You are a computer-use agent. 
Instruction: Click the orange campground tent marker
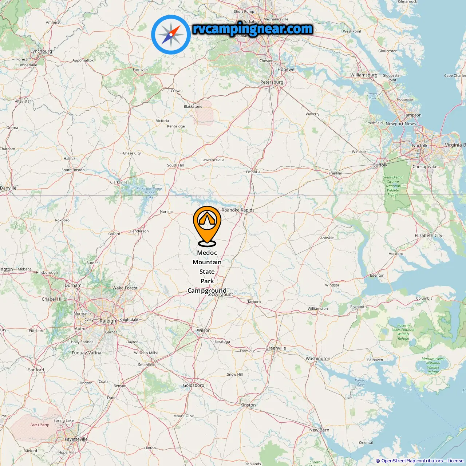coord(207,226)
